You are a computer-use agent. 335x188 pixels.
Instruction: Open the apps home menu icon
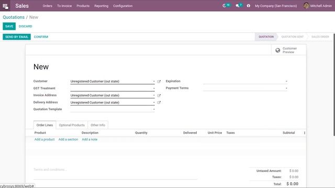coord(5,6)
